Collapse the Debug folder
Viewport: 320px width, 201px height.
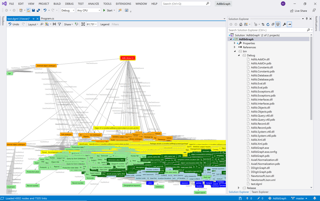coord(239,55)
